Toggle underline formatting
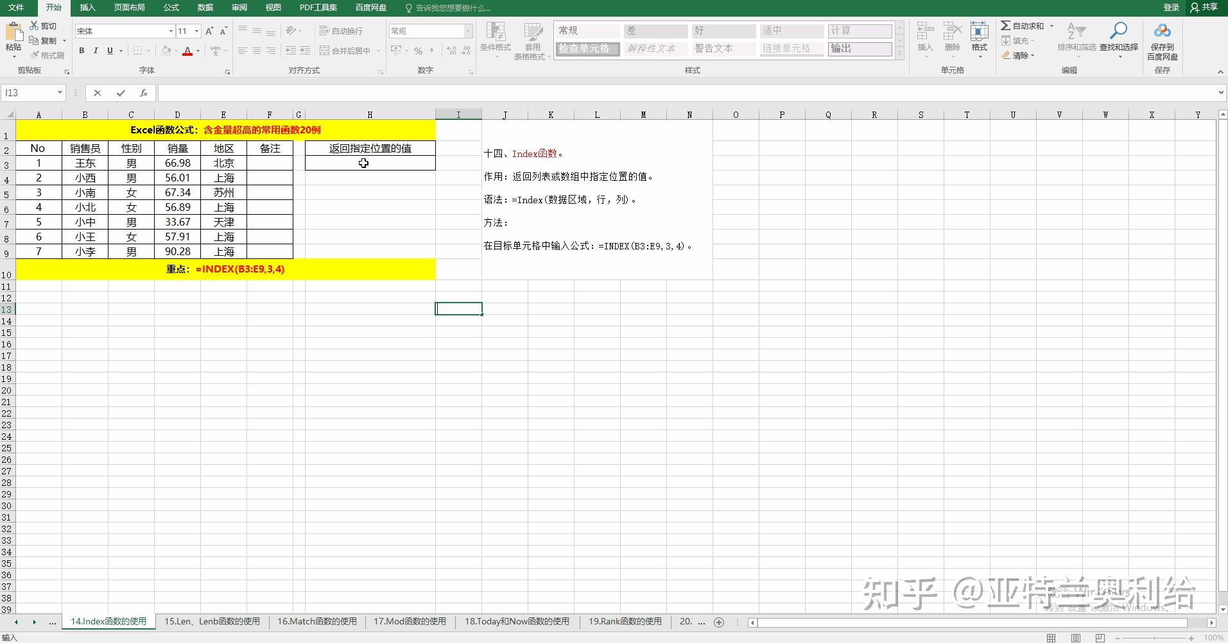 click(109, 51)
